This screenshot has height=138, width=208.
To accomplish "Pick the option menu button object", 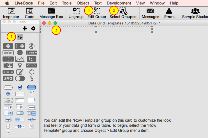I will (8, 113).
